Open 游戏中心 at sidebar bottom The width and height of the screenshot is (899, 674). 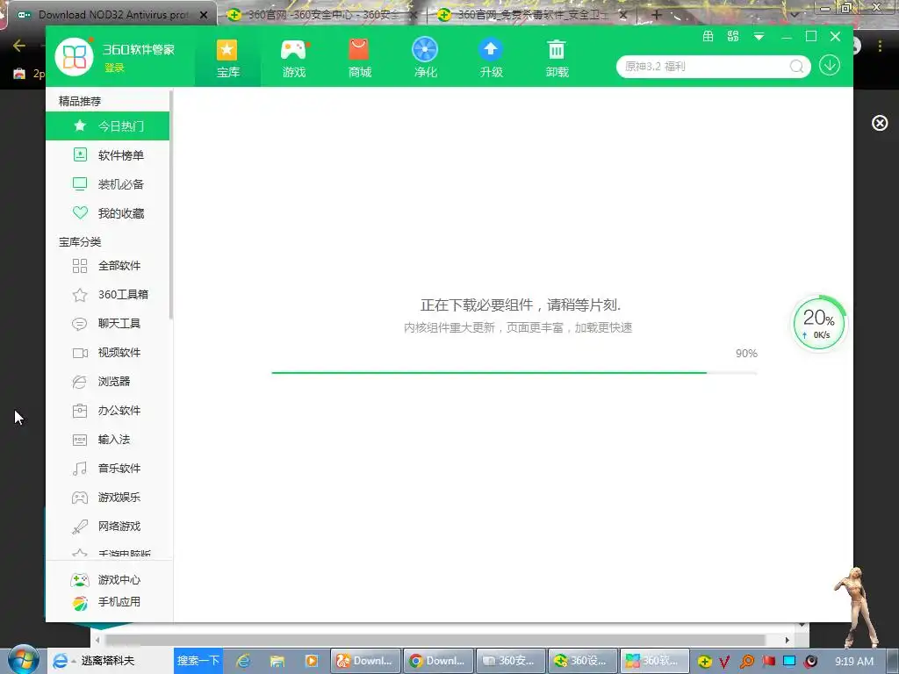[106, 580]
